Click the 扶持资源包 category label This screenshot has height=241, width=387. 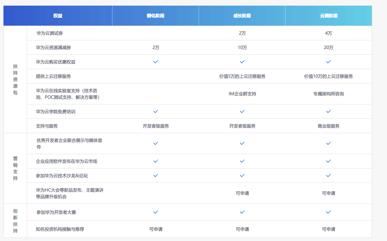(15, 79)
